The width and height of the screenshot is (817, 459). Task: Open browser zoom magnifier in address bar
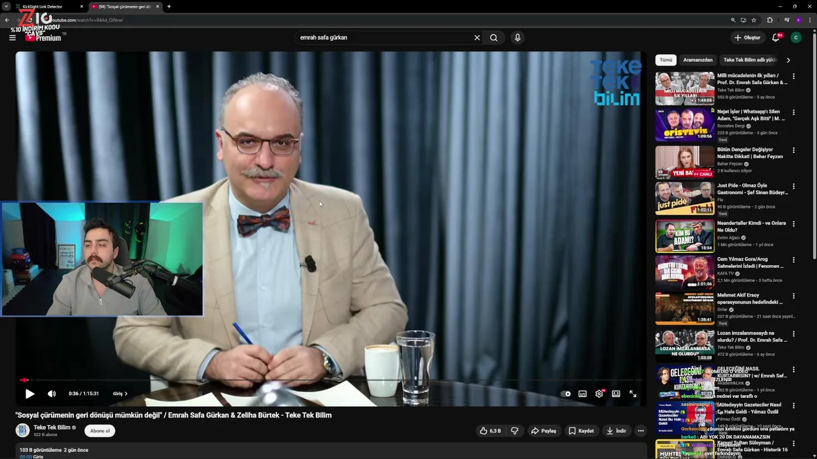[x=733, y=20]
